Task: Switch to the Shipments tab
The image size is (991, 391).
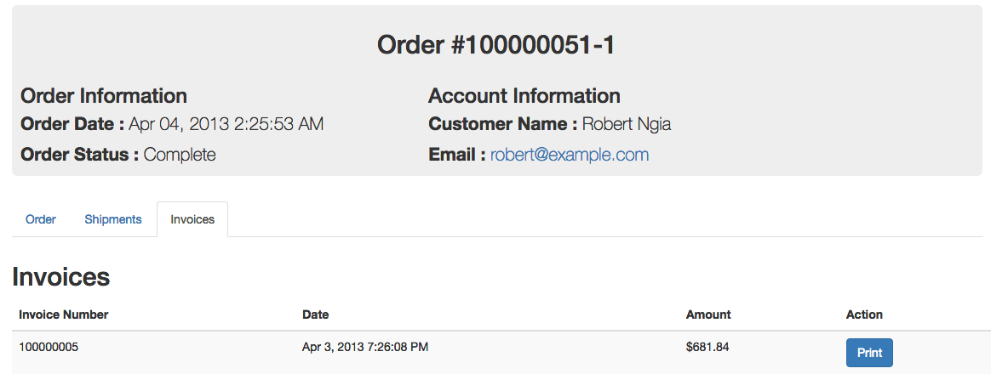Action: tap(112, 219)
